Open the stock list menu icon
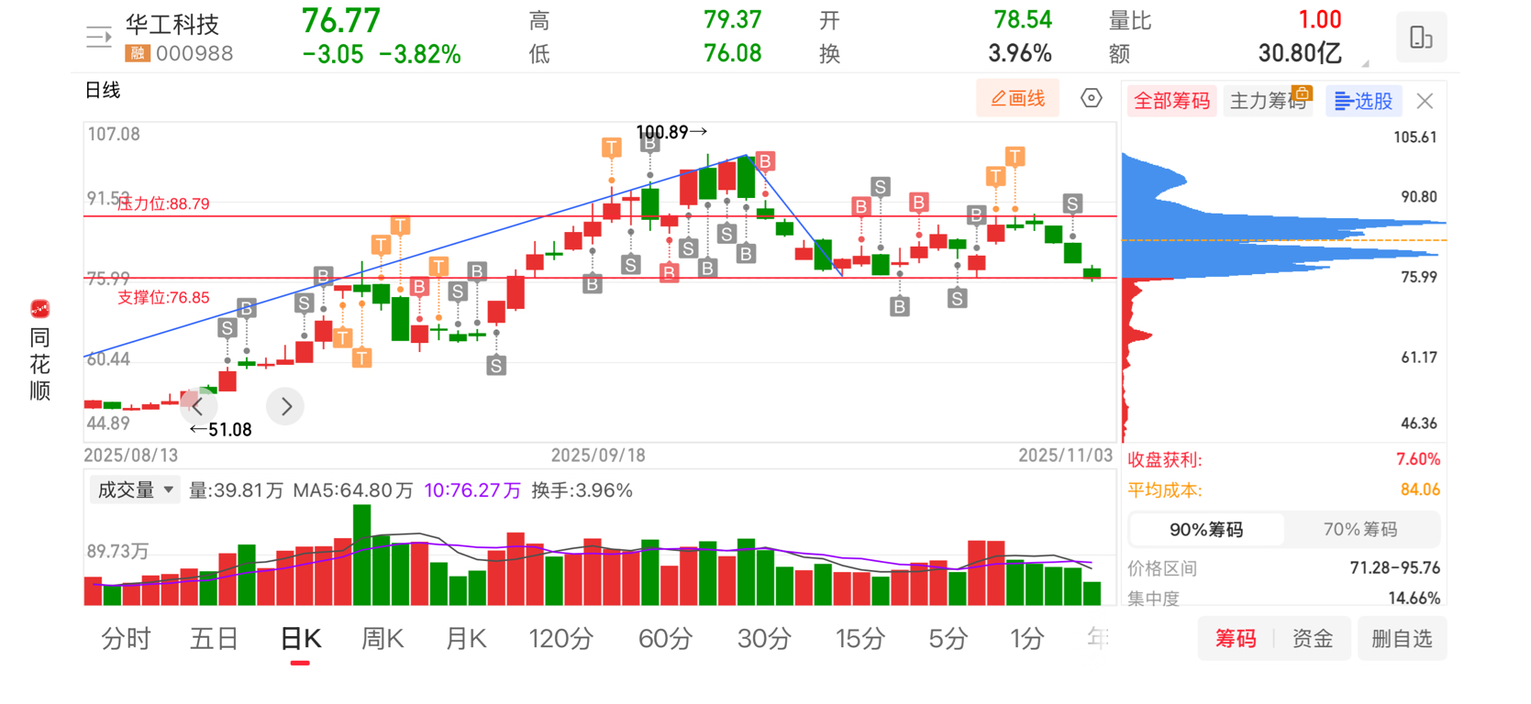The height and width of the screenshot is (704, 1531). coord(98,38)
